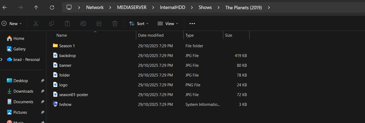The image size is (365, 123).
Task: Select the Season 1 folder
Action: [x=67, y=46]
